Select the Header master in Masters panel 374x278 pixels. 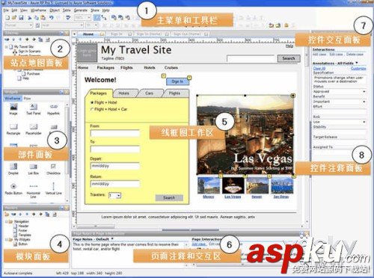22,226
